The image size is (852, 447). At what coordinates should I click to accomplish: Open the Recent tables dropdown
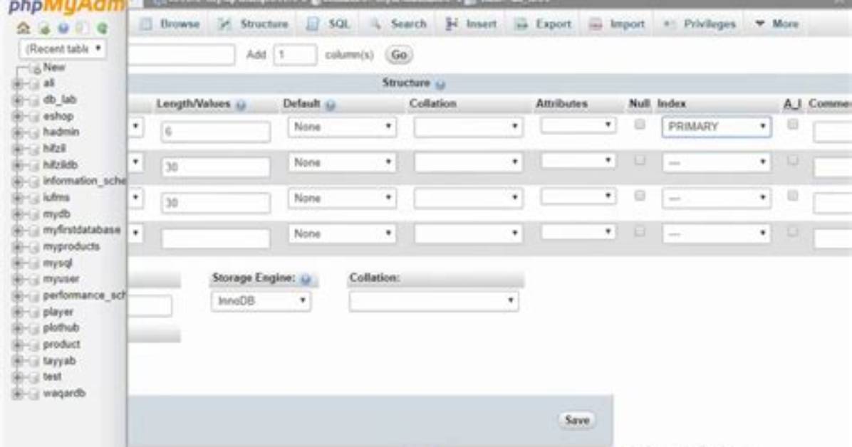tap(63, 49)
